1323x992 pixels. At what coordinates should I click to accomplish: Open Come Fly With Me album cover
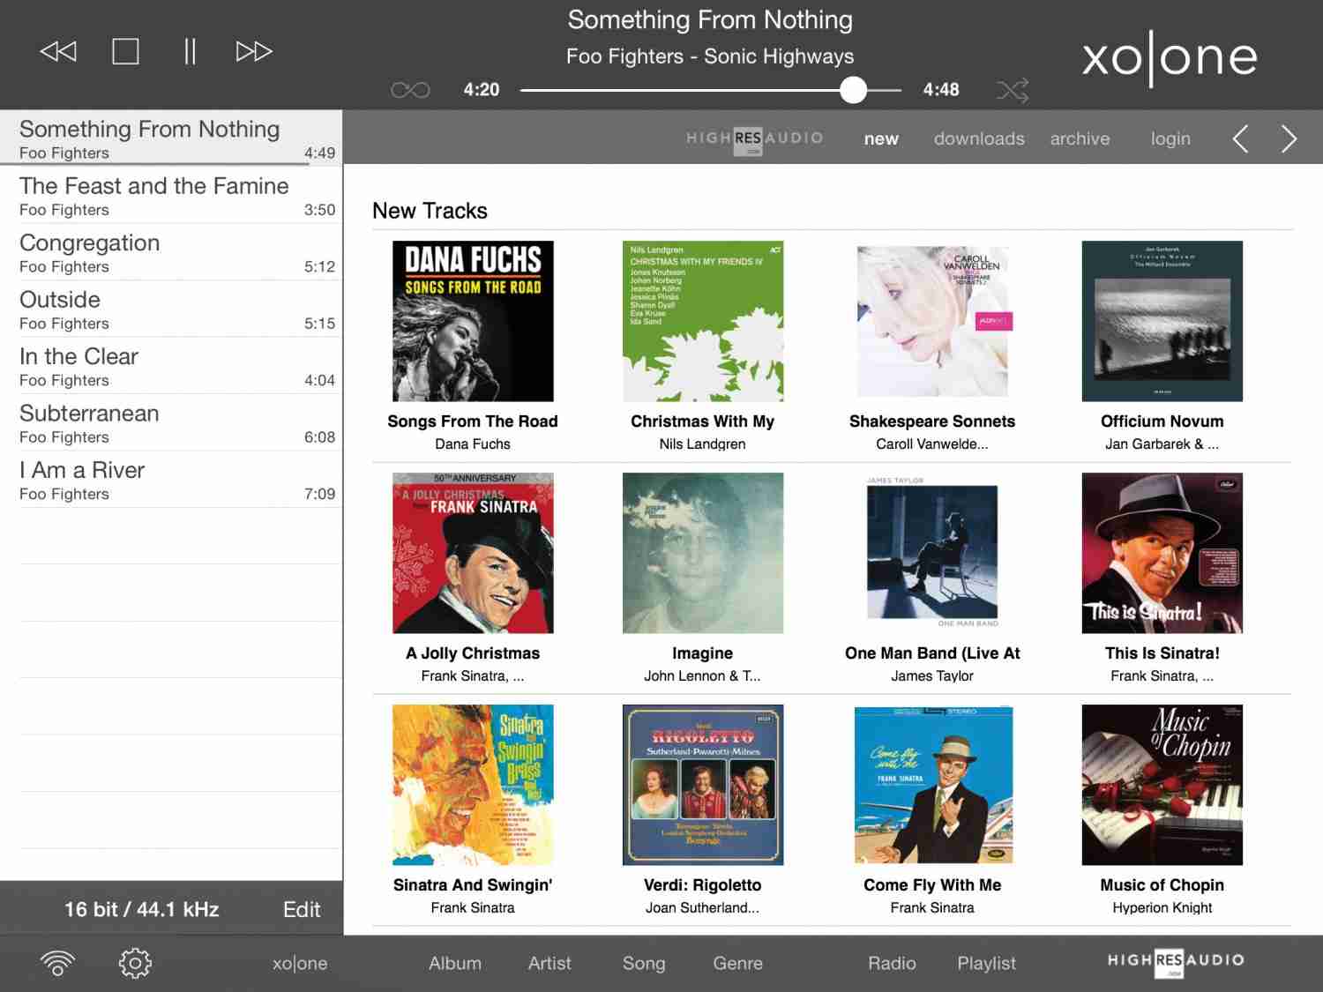point(933,785)
